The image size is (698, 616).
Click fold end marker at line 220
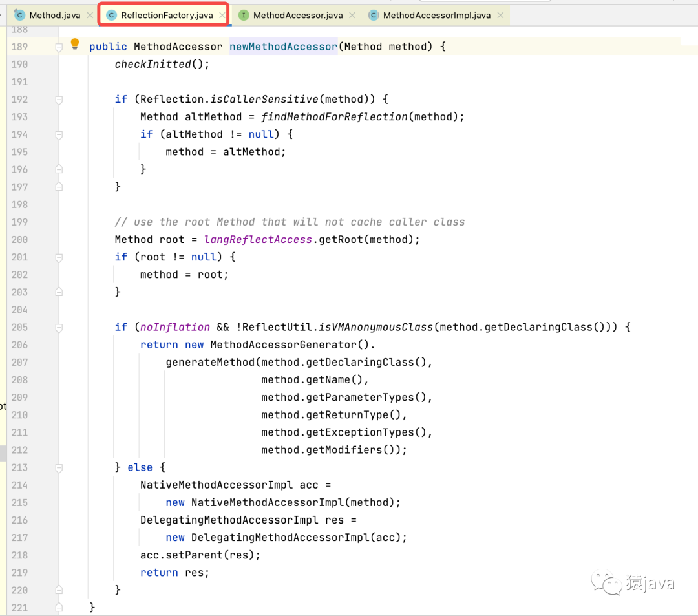(59, 590)
